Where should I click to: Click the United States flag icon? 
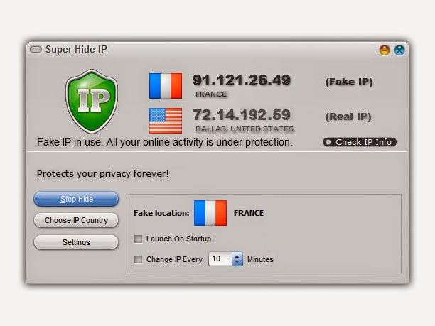pyautogui.click(x=166, y=121)
